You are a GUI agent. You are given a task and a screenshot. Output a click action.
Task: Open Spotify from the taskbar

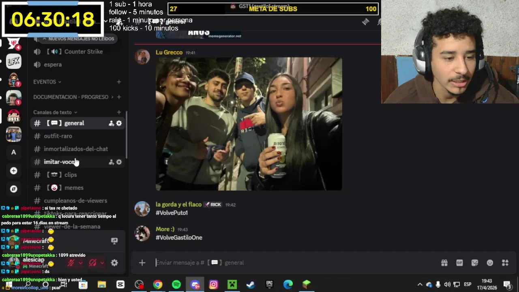click(176, 285)
